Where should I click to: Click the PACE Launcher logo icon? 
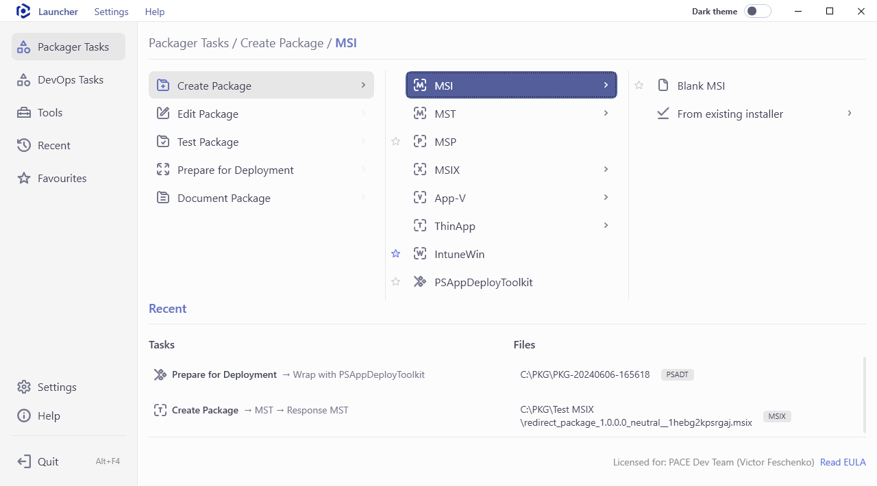pos(23,12)
